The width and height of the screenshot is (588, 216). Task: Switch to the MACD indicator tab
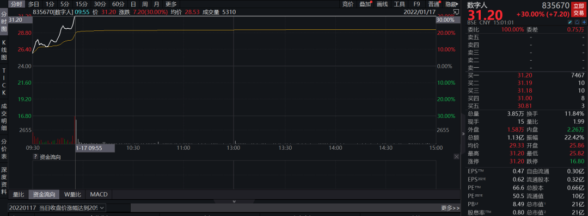tap(99, 194)
